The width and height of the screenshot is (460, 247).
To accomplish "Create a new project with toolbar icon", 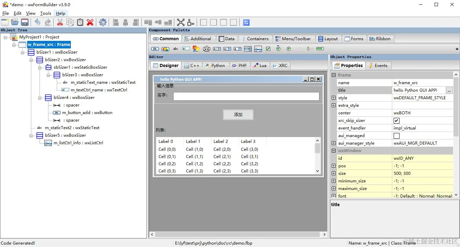I will pyautogui.click(x=5, y=22).
